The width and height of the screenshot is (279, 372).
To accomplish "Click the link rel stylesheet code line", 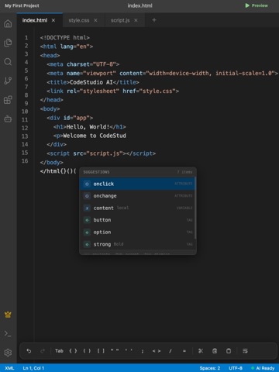I will click(113, 91).
